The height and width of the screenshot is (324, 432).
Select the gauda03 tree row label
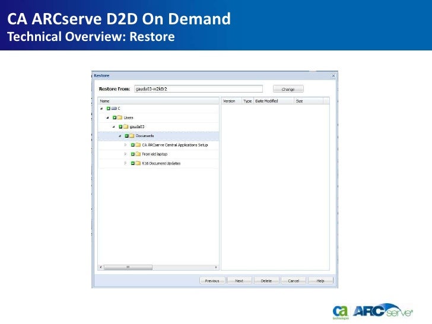137,126
